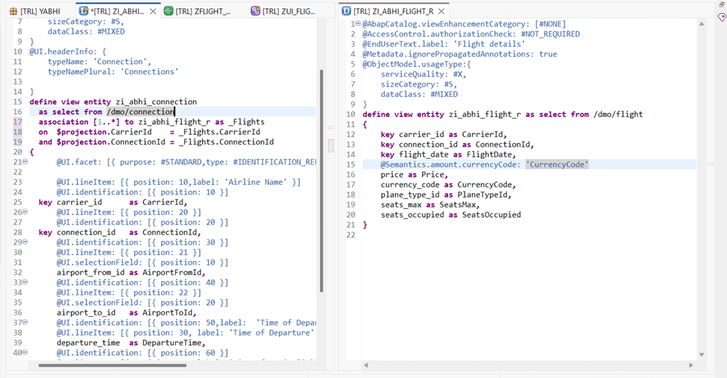
Task: Collapse the fold marker at line 37
Action: [25, 322]
